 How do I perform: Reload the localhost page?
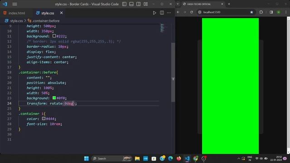[191, 12]
